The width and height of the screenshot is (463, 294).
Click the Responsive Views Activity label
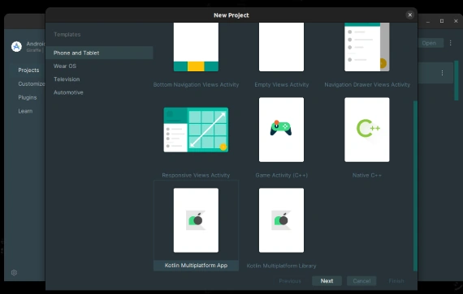196,176
